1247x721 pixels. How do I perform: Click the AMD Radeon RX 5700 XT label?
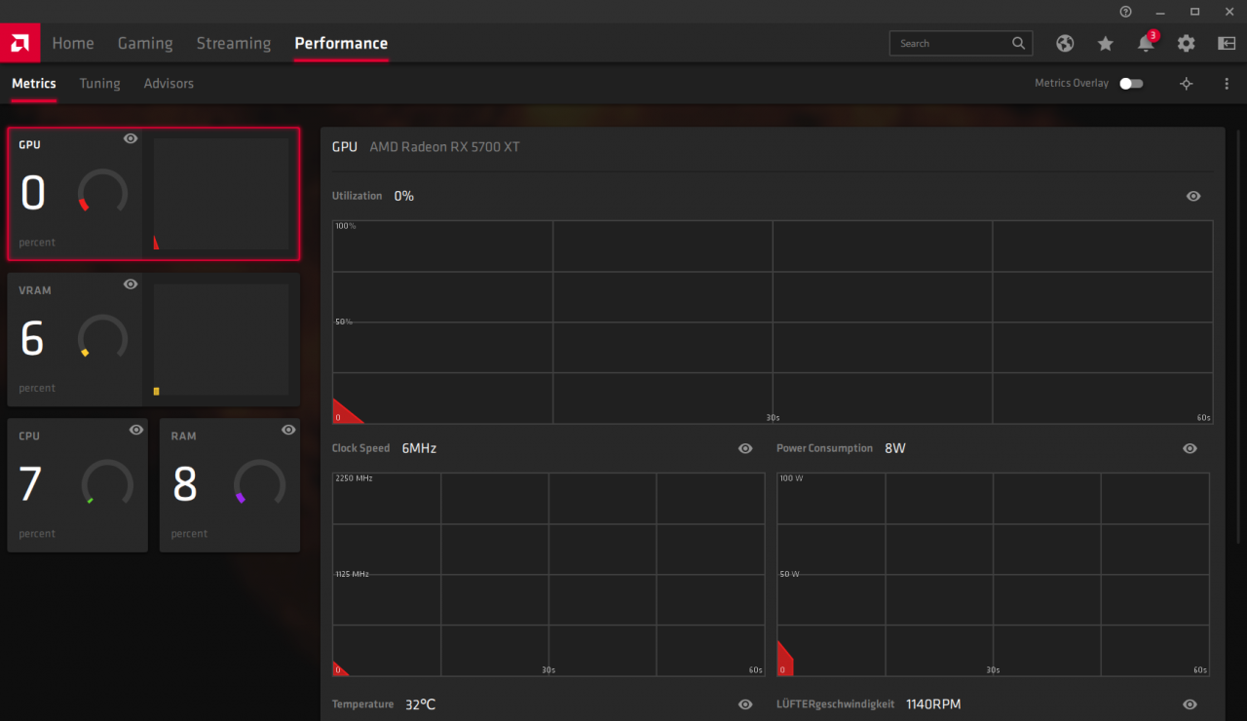(x=444, y=147)
